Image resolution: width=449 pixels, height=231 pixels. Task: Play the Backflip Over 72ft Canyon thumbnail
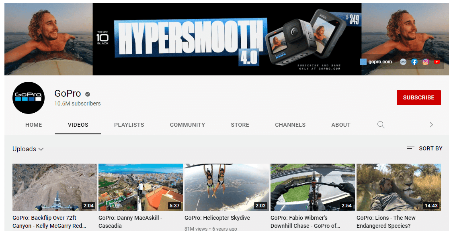pyautogui.click(x=55, y=187)
